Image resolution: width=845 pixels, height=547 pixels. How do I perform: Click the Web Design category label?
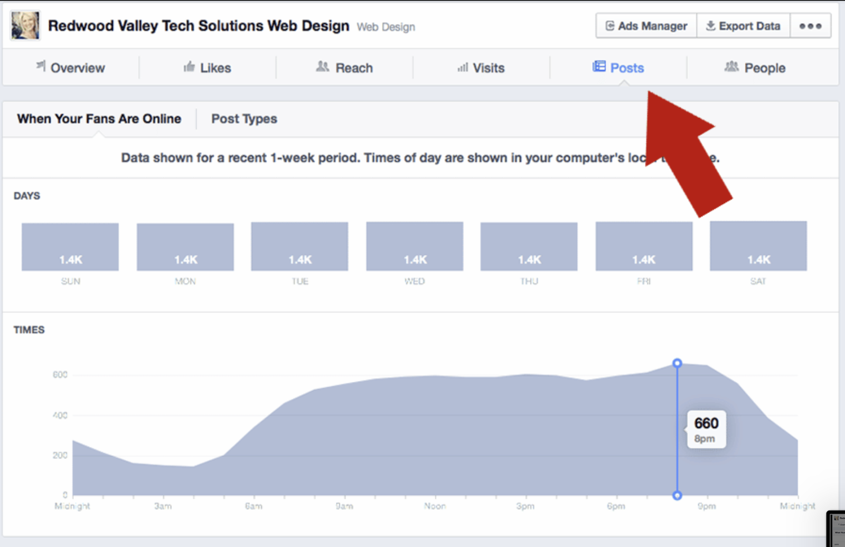pos(386,27)
